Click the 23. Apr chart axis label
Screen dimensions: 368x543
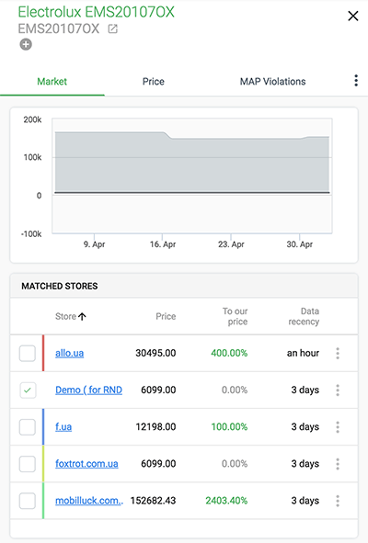231,244
